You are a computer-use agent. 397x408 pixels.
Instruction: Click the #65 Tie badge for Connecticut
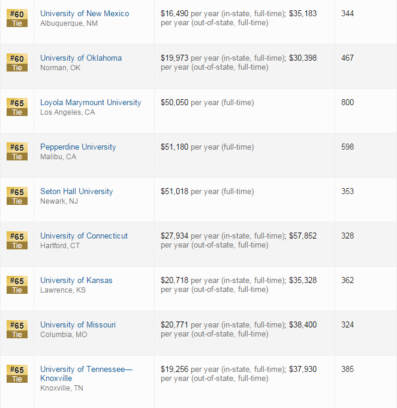point(17,241)
